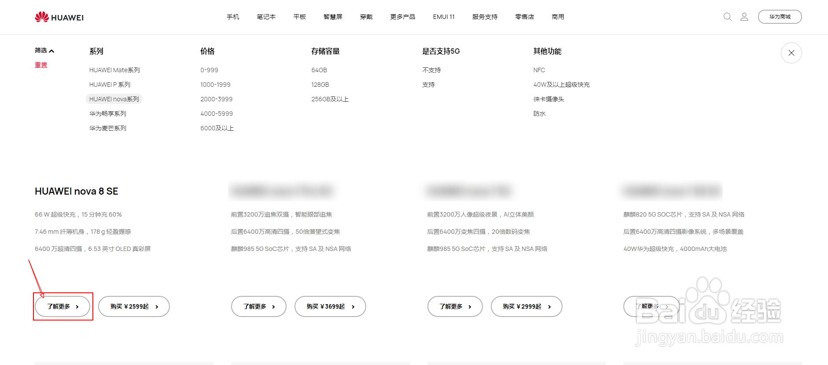Viewport: 828px width, 365px height.
Task: Filter by 徕卡摄像头 feature
Action: 549,99
